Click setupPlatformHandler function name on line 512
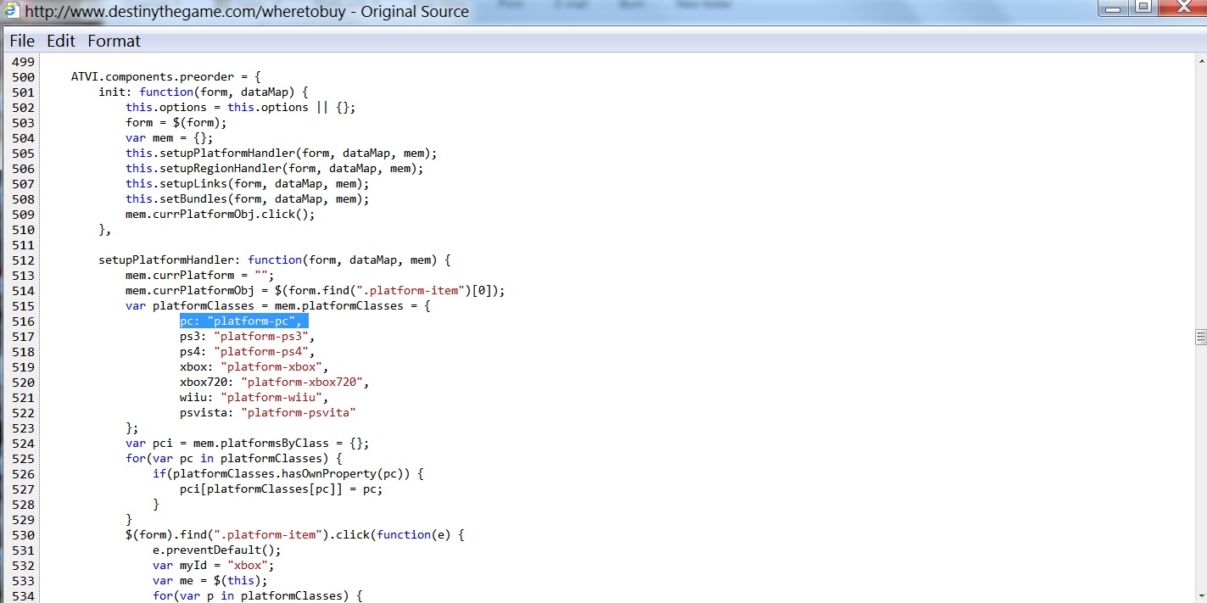This screenshot has height=603, width=1207. click(x=170, y=260)
